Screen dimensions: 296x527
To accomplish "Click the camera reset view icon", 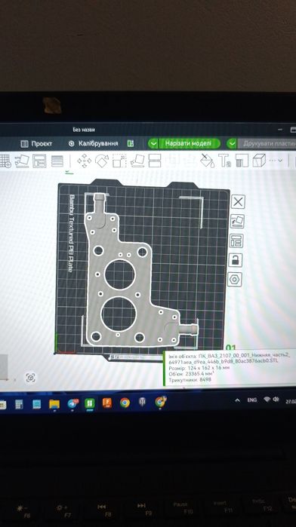I will click(x=31, y=378).
